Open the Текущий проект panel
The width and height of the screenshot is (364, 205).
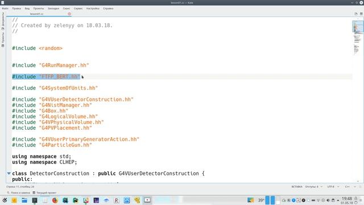pyautogui.click(x=44, y=192)
